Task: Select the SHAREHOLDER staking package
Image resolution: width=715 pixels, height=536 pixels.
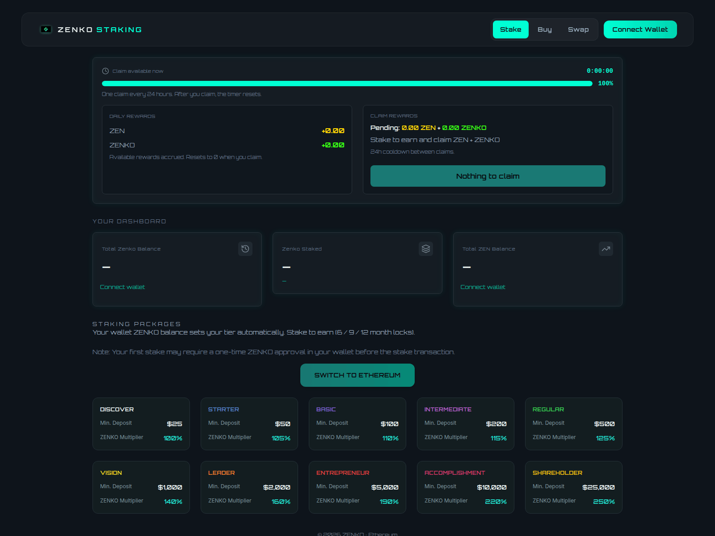Action: (x=573, y=487)
